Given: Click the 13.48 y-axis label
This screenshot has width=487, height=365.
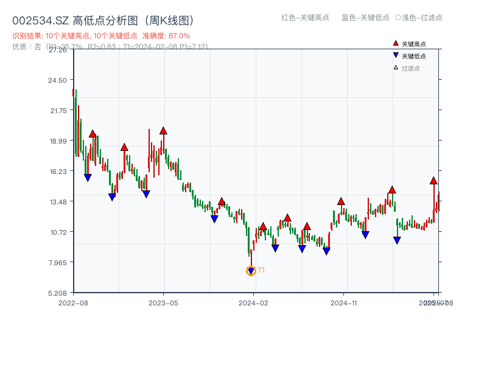Looking at the screenshot, I should point(58,202).
